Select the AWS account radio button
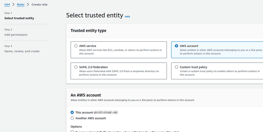 176,46
